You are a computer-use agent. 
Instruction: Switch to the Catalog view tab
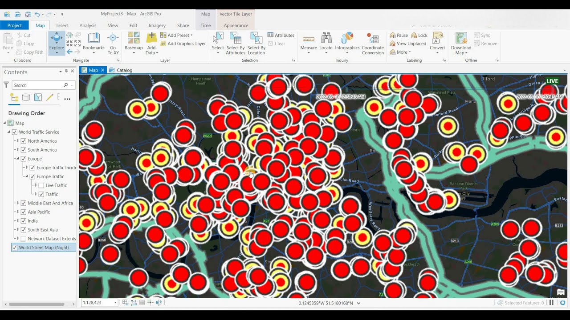coord(121,70)
